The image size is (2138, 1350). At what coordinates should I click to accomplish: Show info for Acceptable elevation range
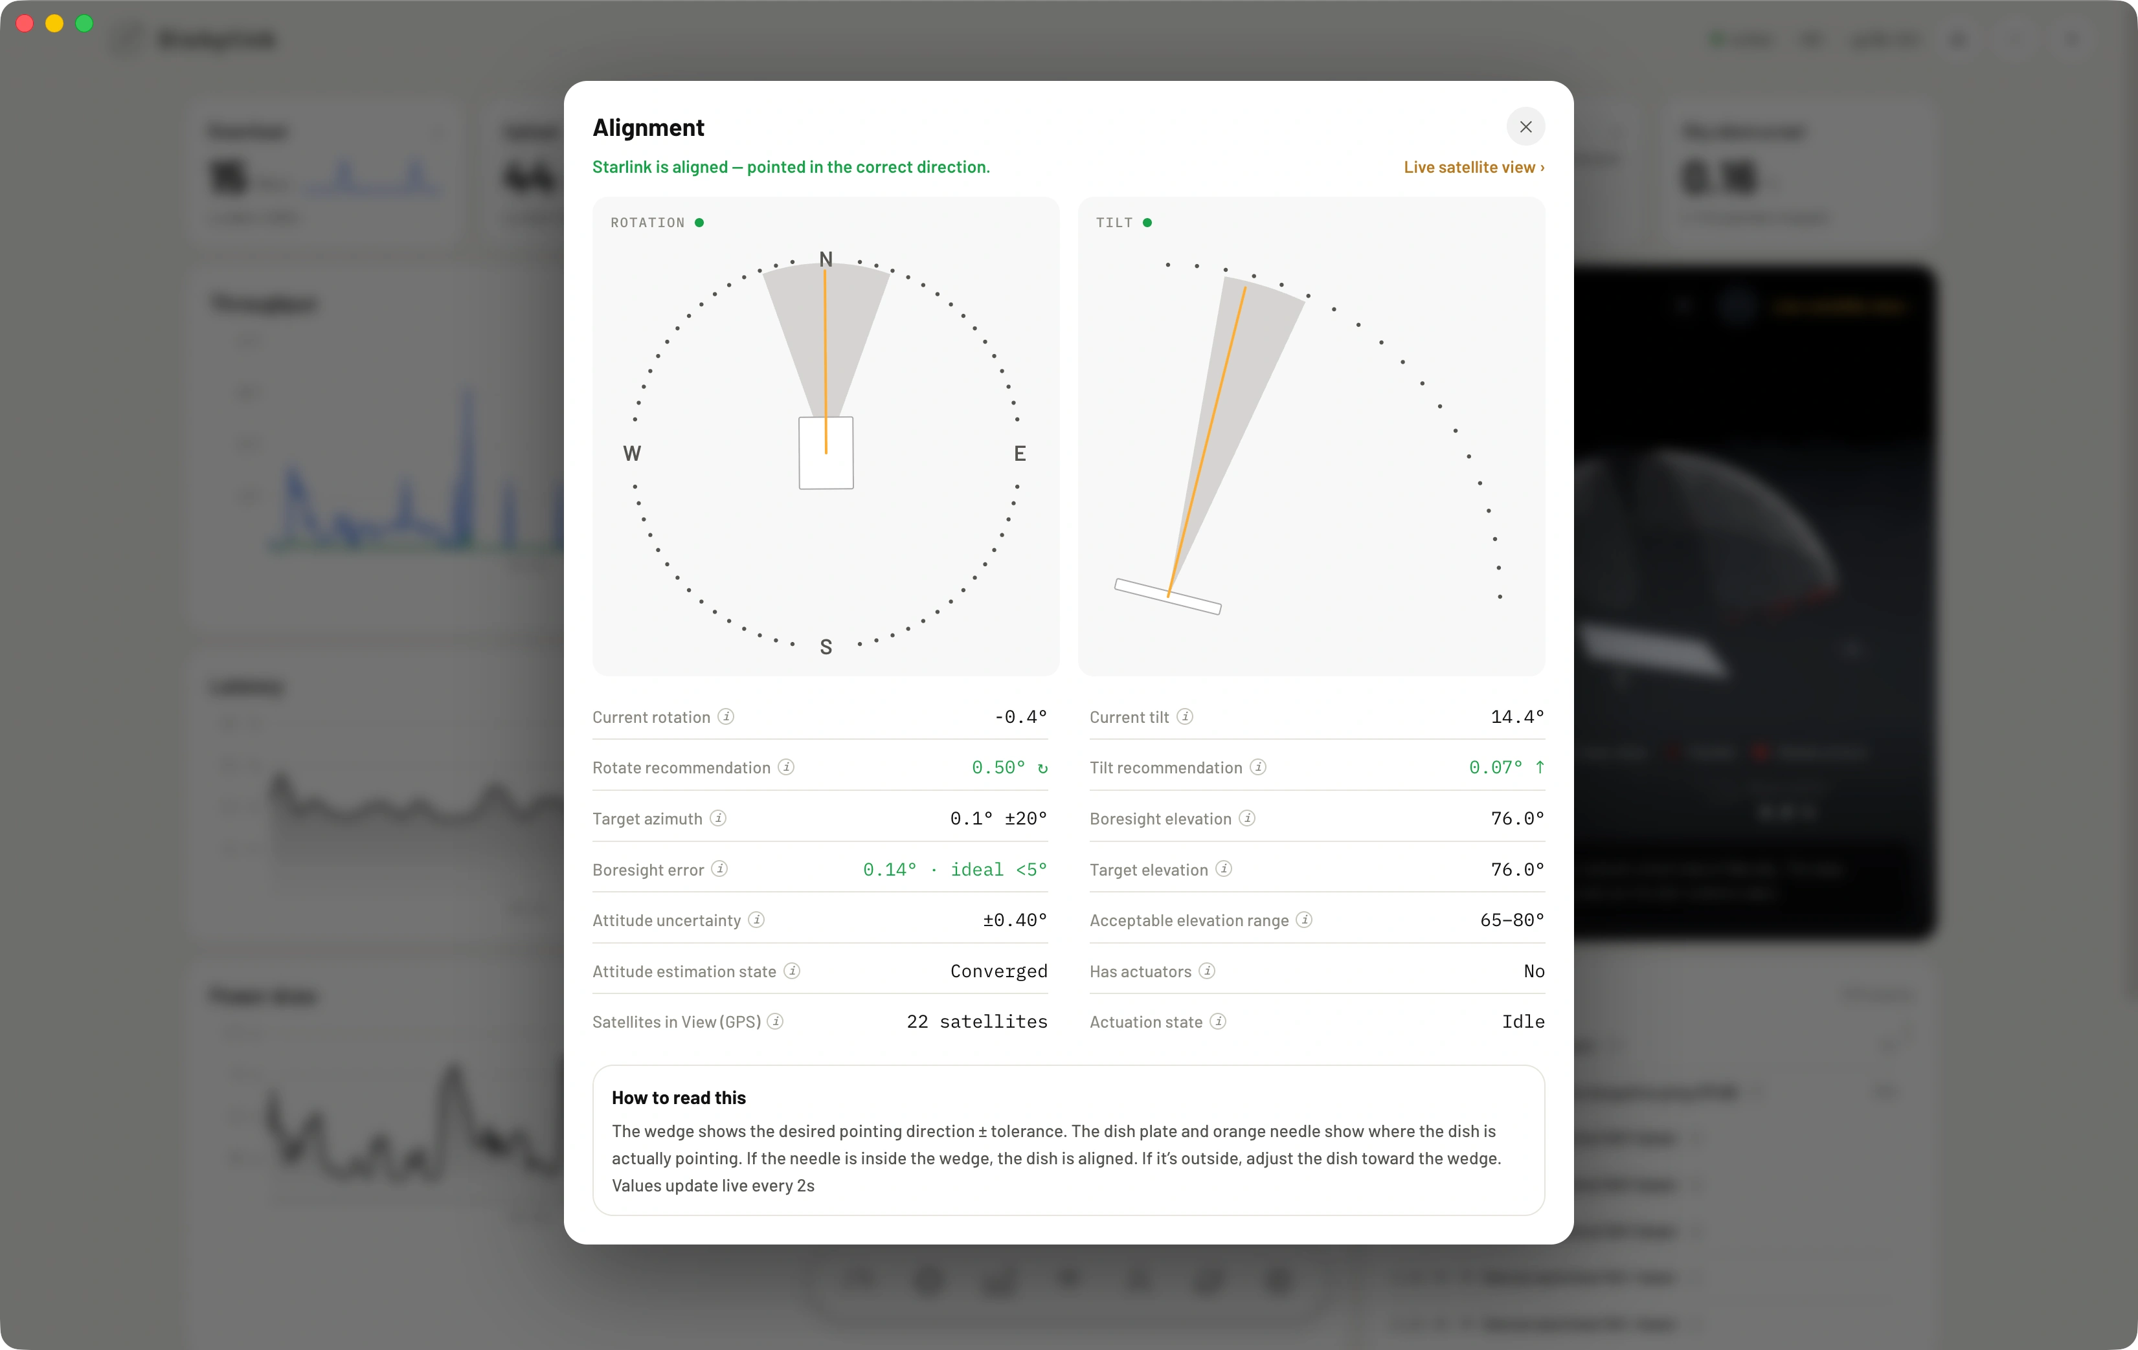click(x=1304, y=920)
